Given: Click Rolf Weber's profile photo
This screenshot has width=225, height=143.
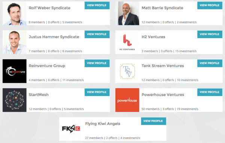Looking at the screenshot, I should (x=15, y=13).
